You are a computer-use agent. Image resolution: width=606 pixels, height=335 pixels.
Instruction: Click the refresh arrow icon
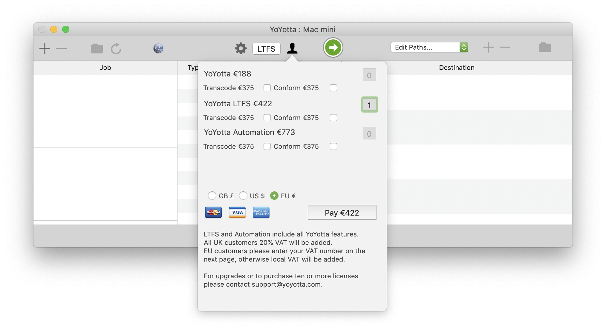coord(116,48)
